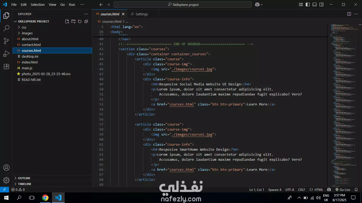Go forward using the title bar arrow
362x203 pixels.
click(x=108, y=4)
